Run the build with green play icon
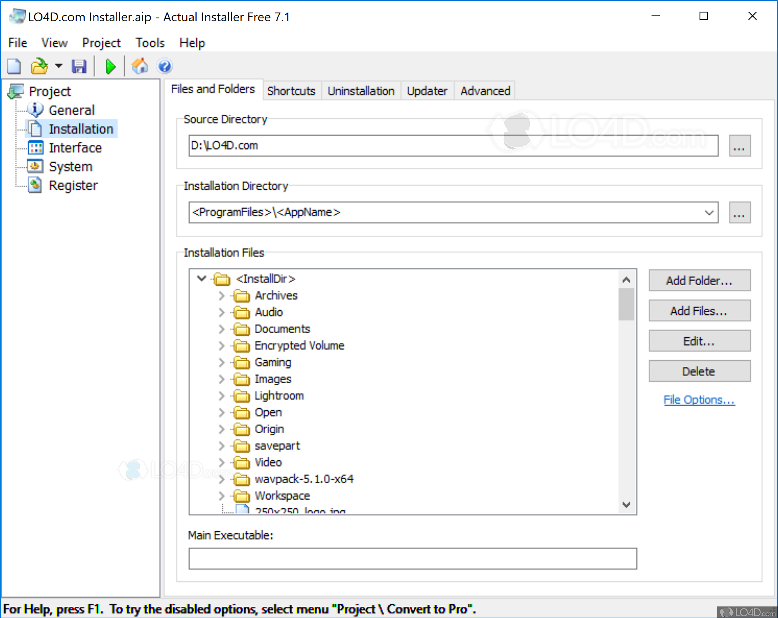The height and width of the screenshot is (618, 778). point(110,66)
